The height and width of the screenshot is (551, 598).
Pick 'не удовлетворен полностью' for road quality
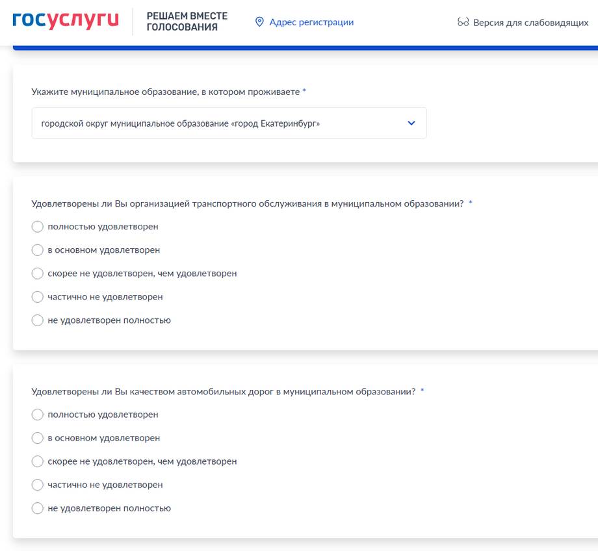click(x=38, y=508)
